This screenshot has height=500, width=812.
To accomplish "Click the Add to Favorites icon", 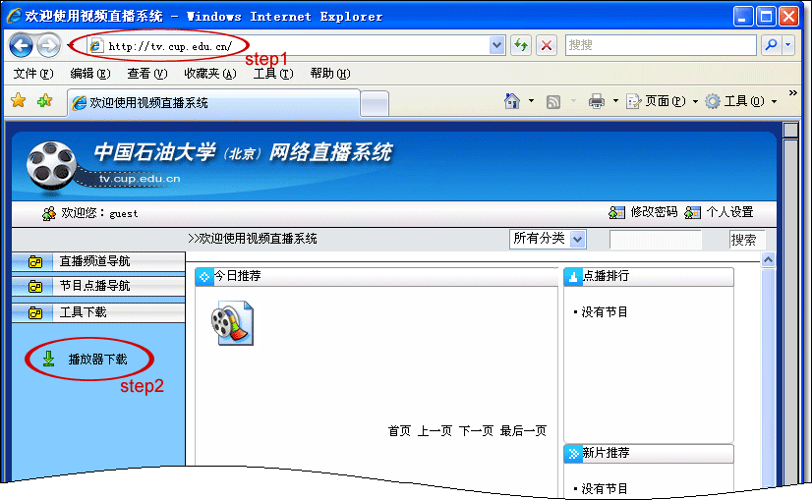I will click(x=44, y=101).
